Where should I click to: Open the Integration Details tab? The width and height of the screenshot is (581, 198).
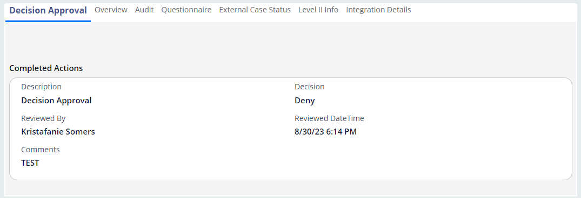click(x=378, y=10)
